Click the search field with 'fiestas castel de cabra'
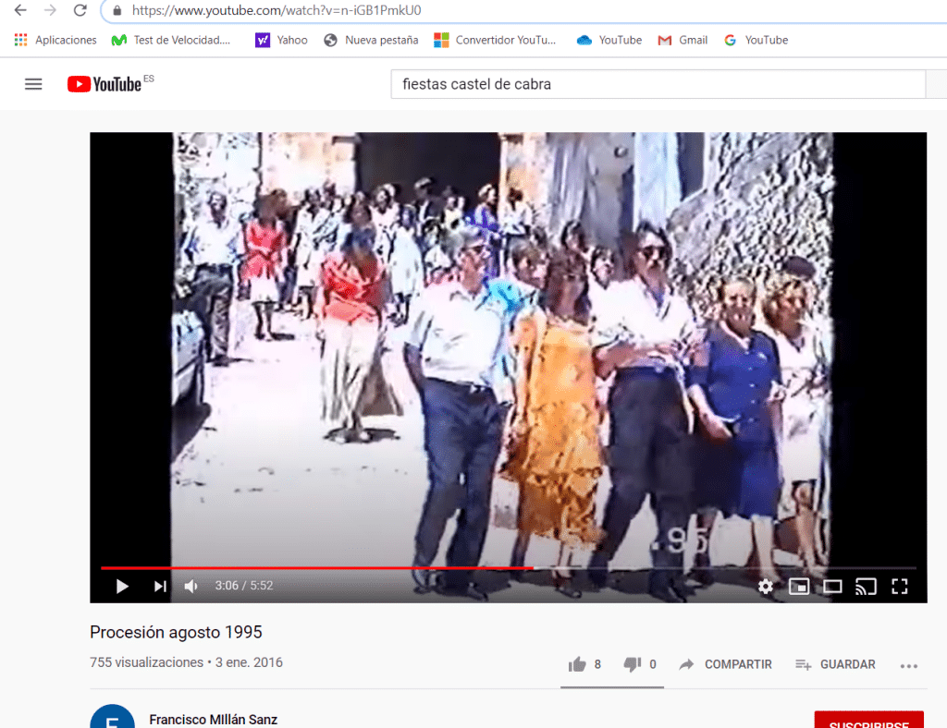 click(658, 84)
